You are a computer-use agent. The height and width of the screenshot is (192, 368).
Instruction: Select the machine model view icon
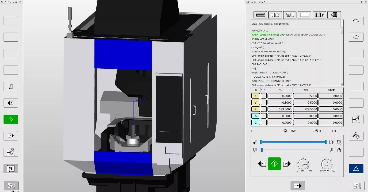pos(334,15)
